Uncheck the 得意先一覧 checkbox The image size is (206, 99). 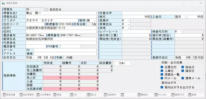tap(162, 75)
